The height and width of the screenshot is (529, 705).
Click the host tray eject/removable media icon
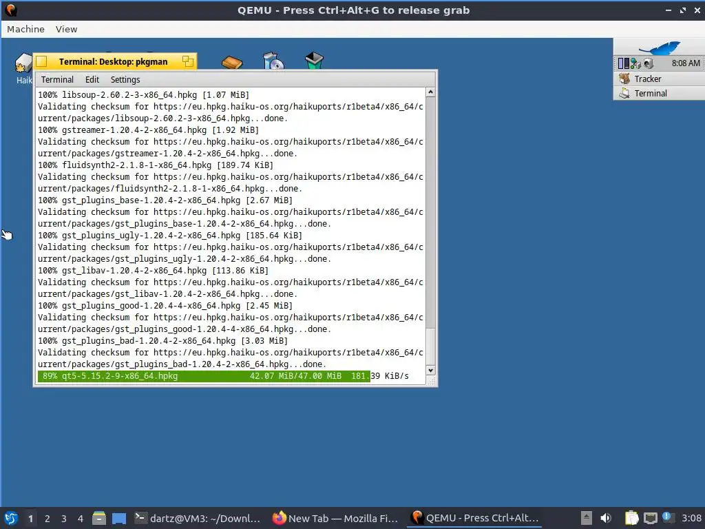(x=586, y=518)
